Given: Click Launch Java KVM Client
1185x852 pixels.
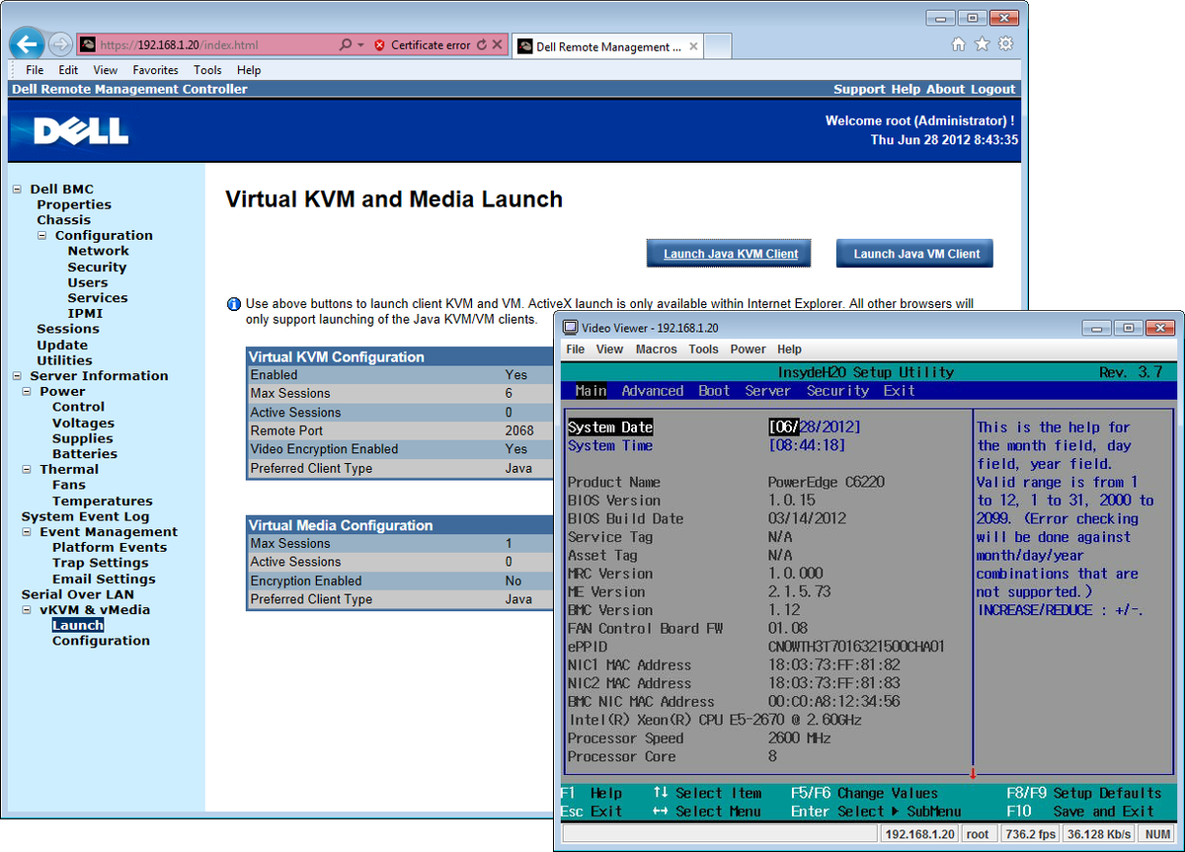Looking at the screenshot, I should pyautogui.click(x=728, y=253).
